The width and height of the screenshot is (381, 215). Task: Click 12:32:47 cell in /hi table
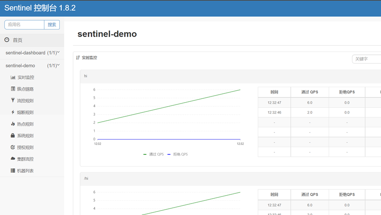point(274,205)
